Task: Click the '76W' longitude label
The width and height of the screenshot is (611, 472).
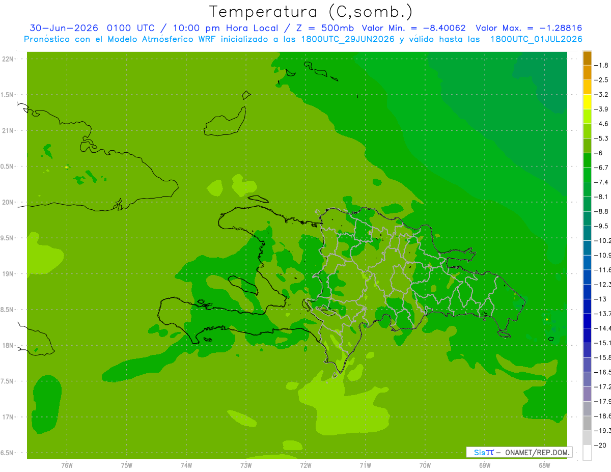Action: pos(67,465)
